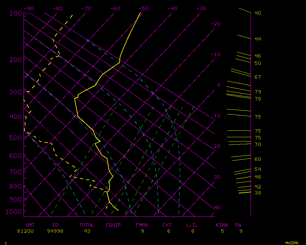Select the 1000 pressure level label
This screenshot has height=245, width=306.
14,212
